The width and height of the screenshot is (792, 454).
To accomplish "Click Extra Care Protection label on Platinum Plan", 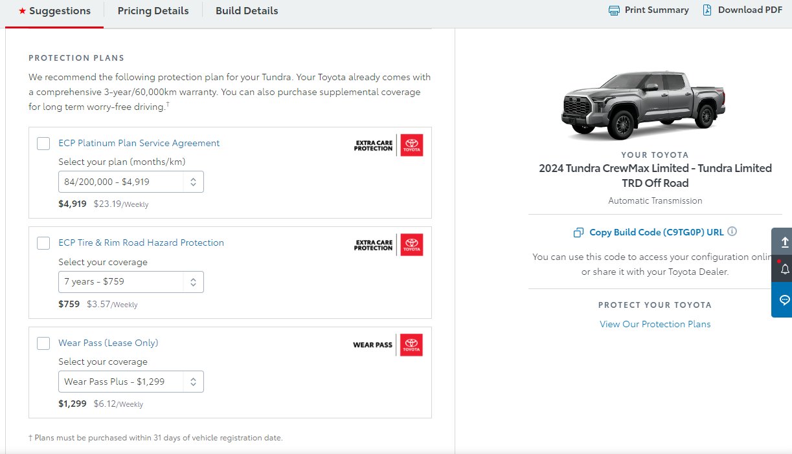I will (x=373, y=145).
